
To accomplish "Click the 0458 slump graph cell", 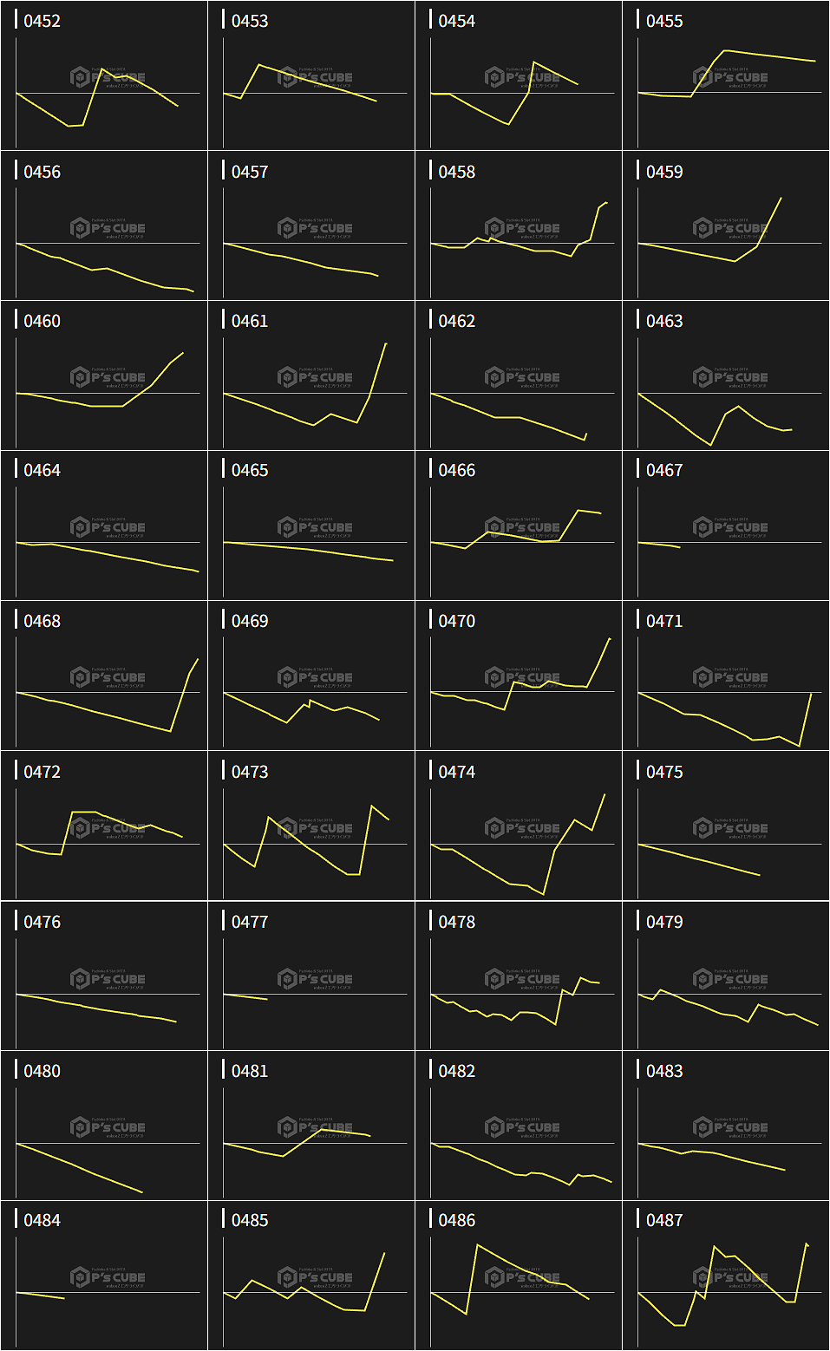I will tap(519, 236).
